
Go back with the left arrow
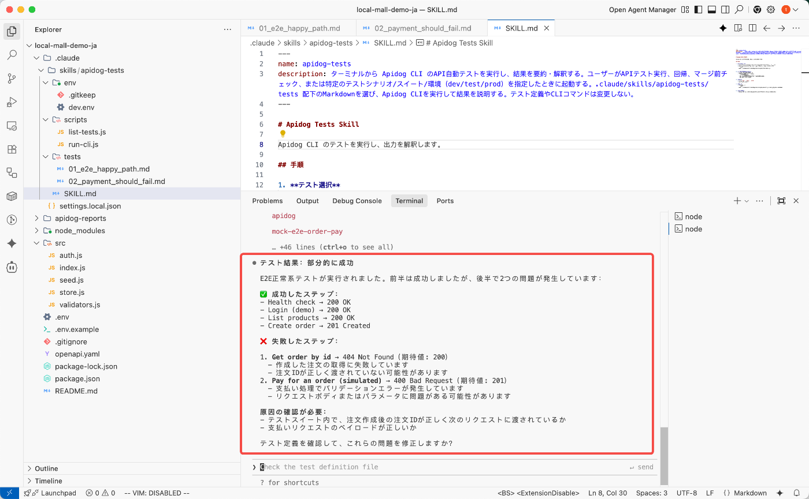click(x=767, y=28)
